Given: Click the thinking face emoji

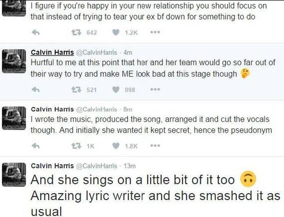Looking at the screenshot, I should 245,73.
